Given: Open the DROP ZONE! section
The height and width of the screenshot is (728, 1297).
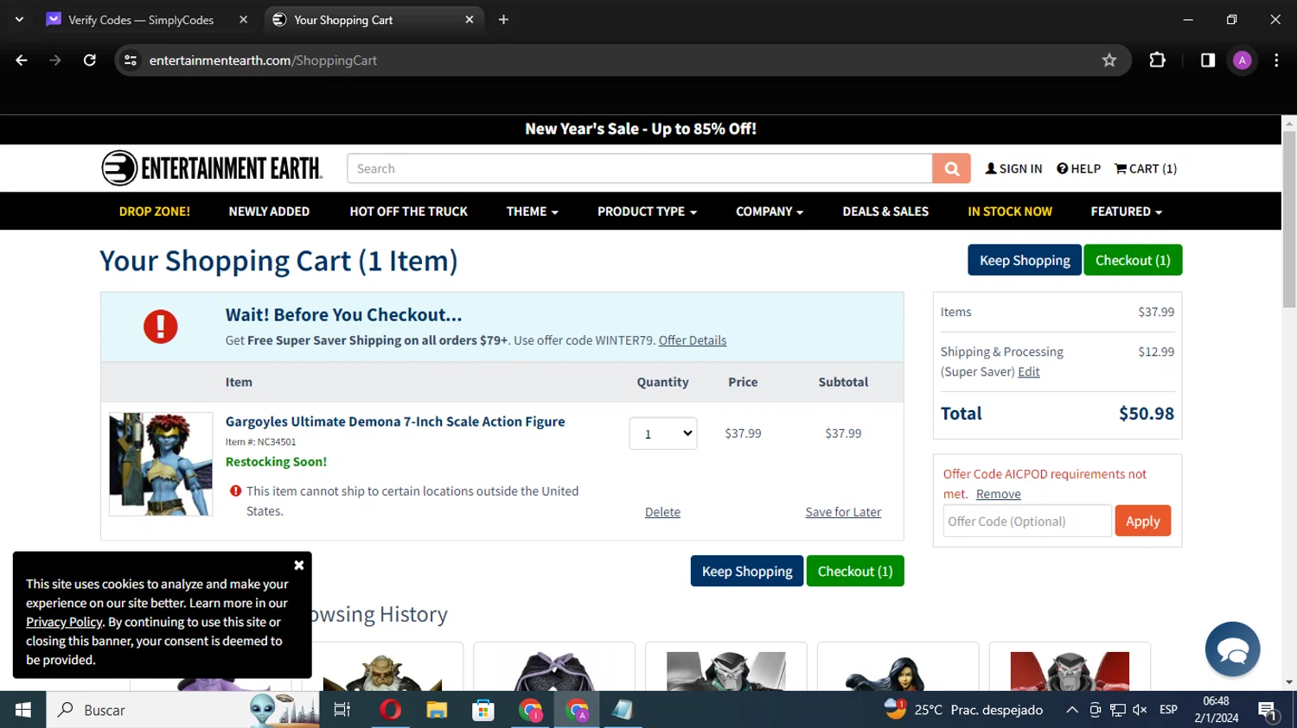Looking at the screenshot, I should click(x=155, y=212).
